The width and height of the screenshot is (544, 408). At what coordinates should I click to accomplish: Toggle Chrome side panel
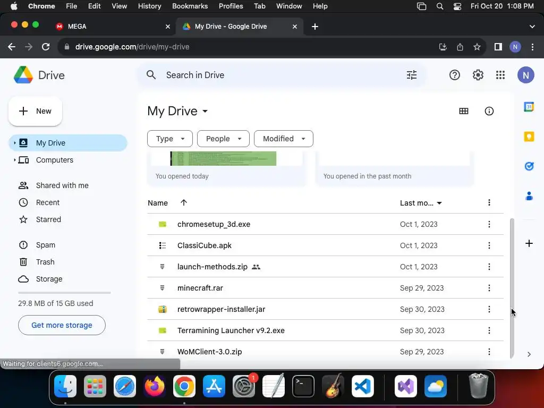coord(498,47)
